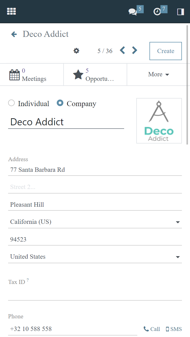Click the Deco Addict logo image

(x=159, y=121)
